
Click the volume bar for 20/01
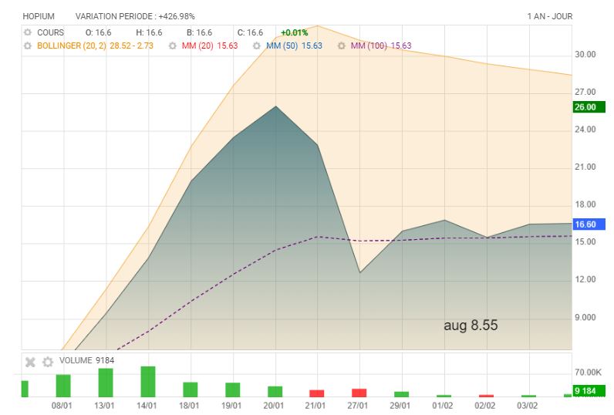pos(275,392)
